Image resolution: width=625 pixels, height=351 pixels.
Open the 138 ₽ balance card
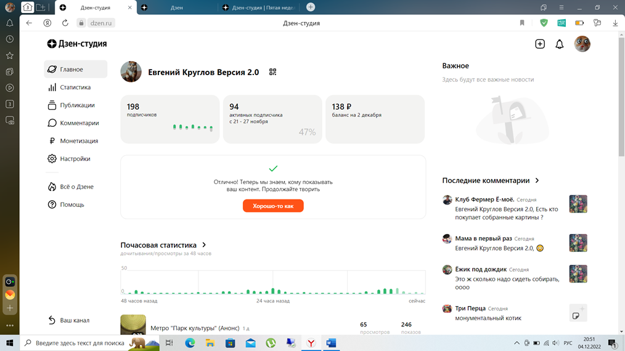coord(375,119)
